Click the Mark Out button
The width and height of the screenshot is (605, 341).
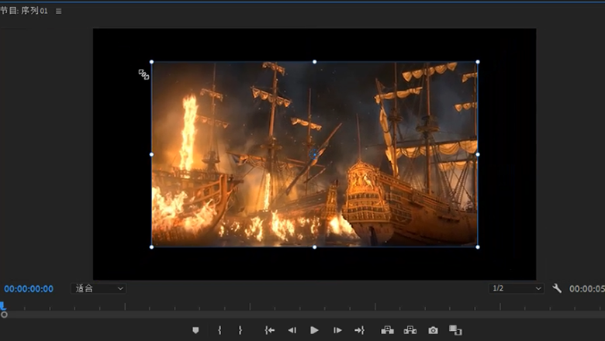tap(240, 330)
